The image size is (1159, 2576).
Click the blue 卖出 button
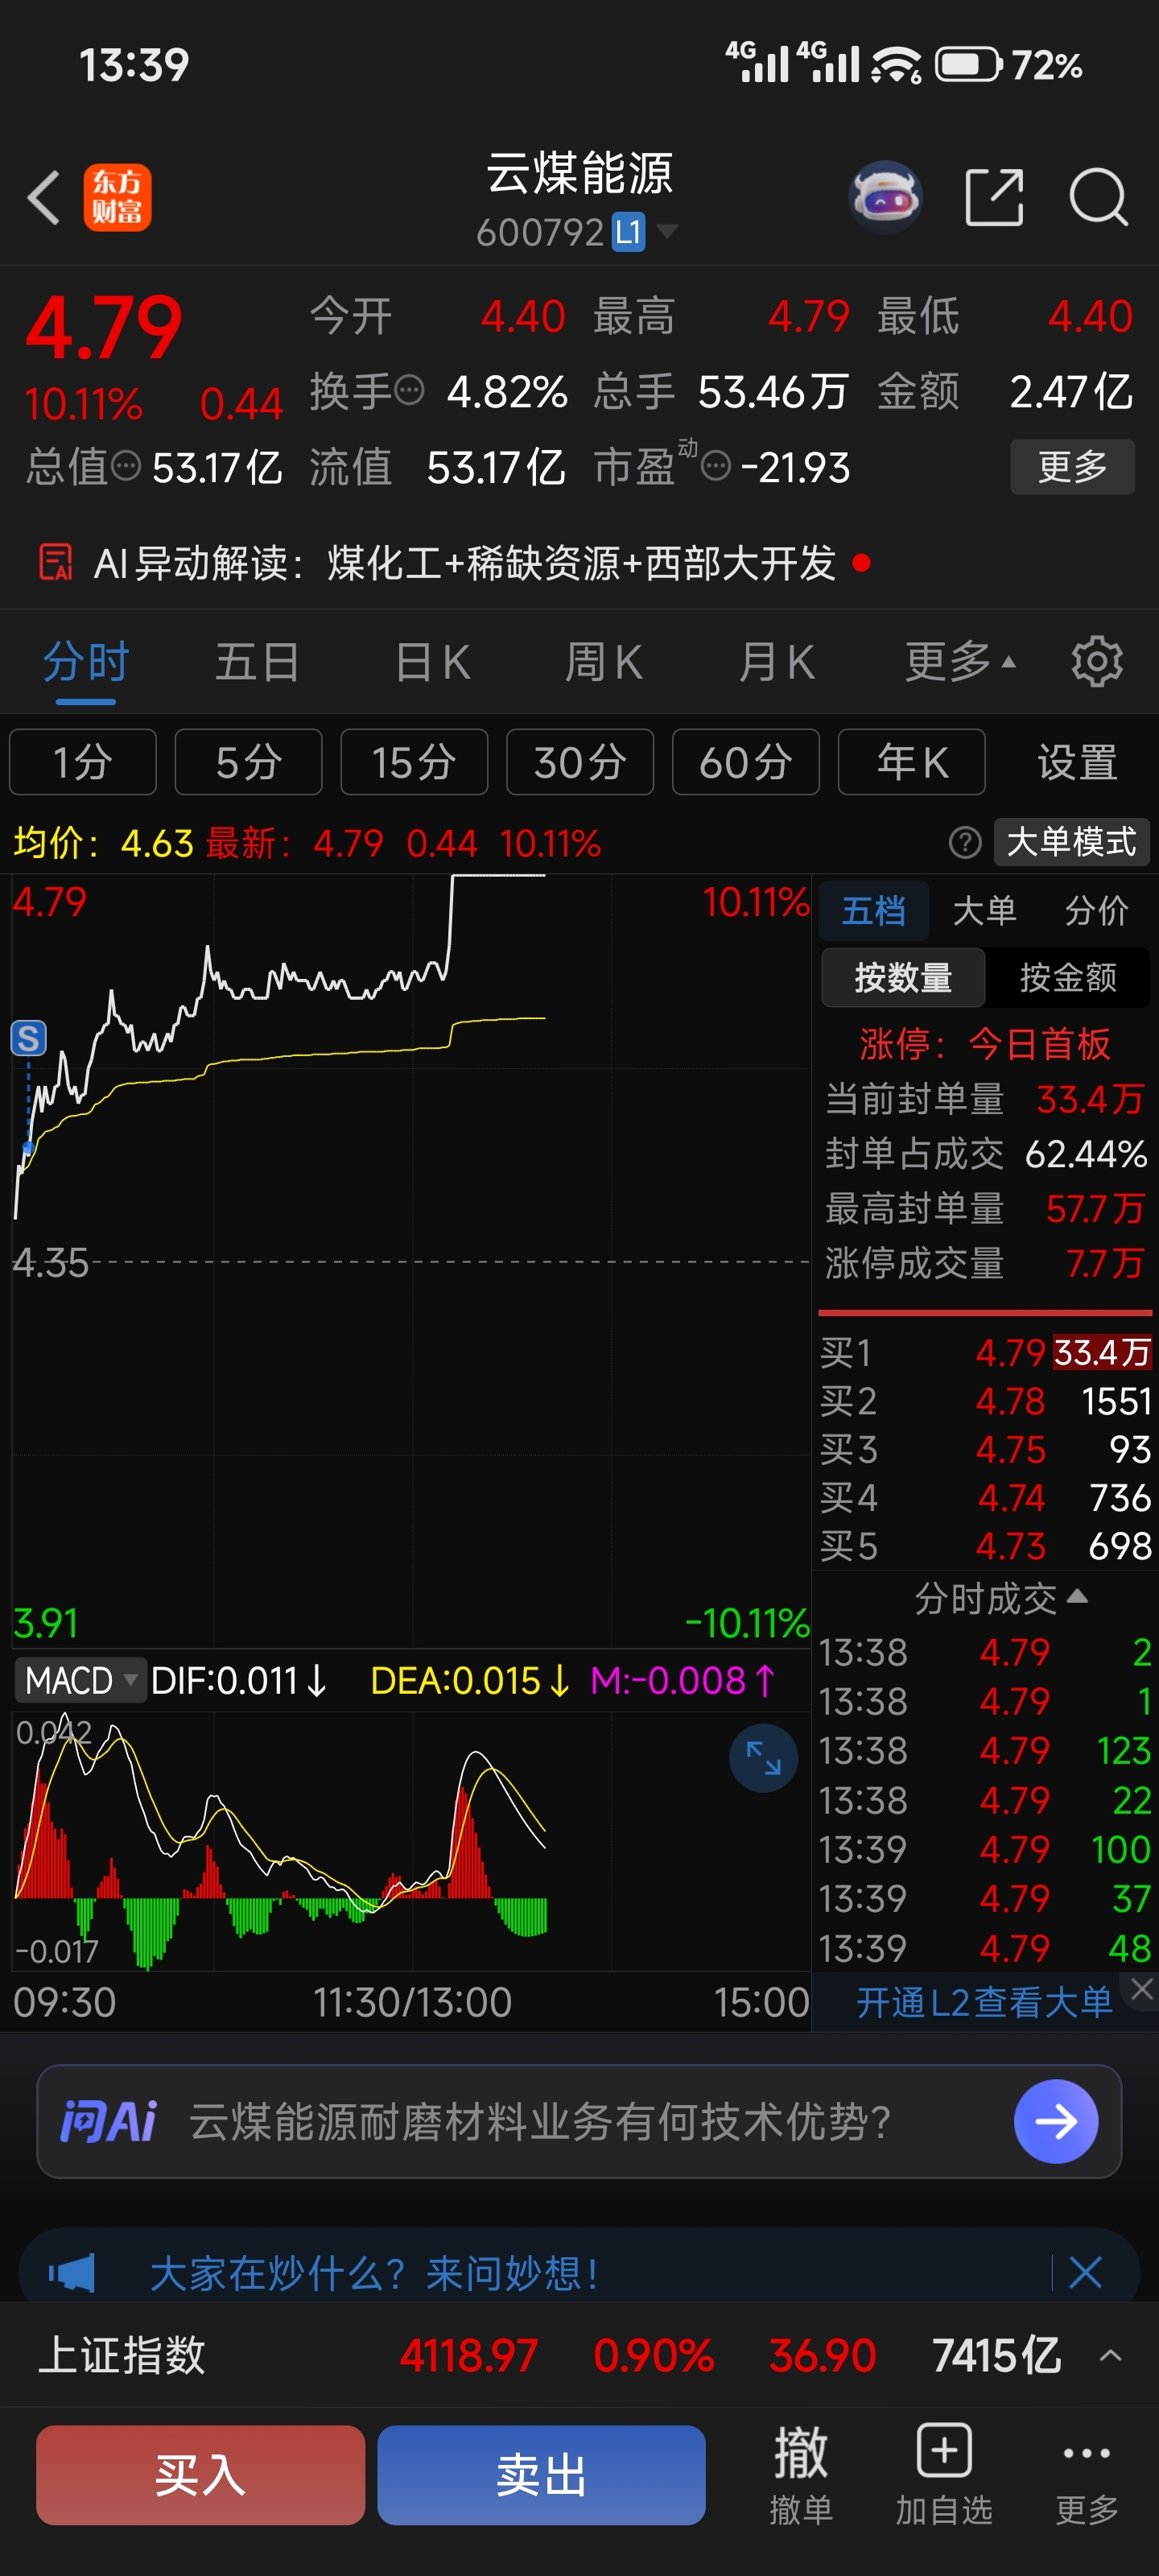pos(541,2475)
